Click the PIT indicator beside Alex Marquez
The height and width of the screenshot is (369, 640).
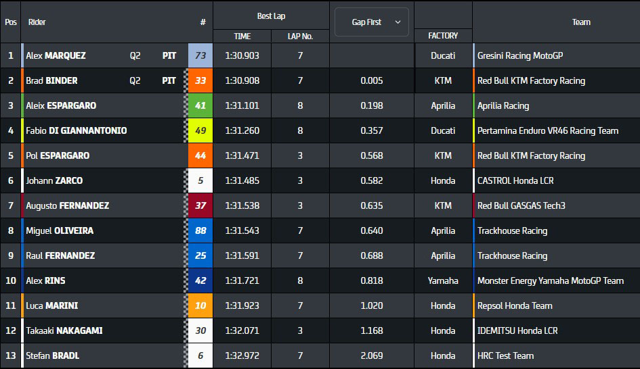coord(169,55)
